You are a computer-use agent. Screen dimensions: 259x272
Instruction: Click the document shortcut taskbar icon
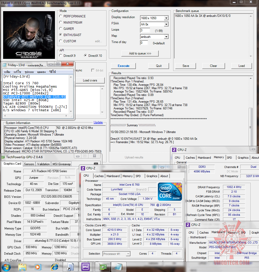(71, 267)
